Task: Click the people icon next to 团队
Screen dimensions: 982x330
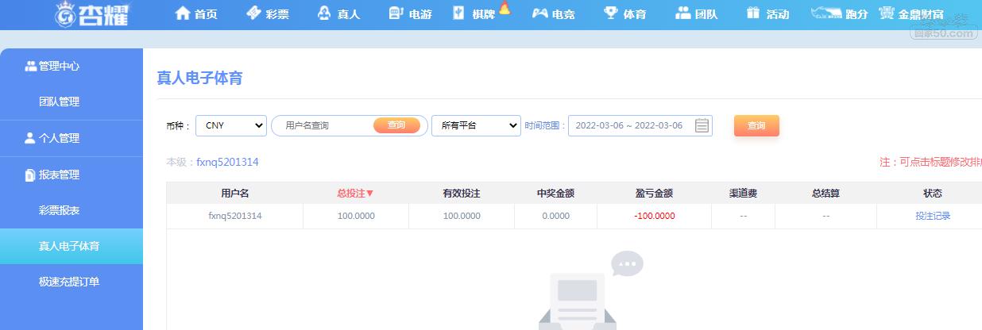Action: (x=682, y=13)
